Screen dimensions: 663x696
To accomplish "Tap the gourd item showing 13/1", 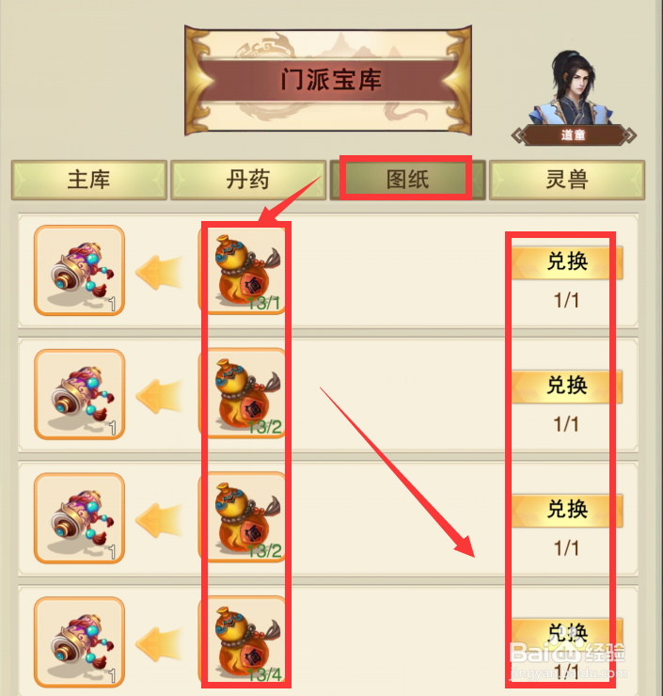I will (x=244, y=270).
